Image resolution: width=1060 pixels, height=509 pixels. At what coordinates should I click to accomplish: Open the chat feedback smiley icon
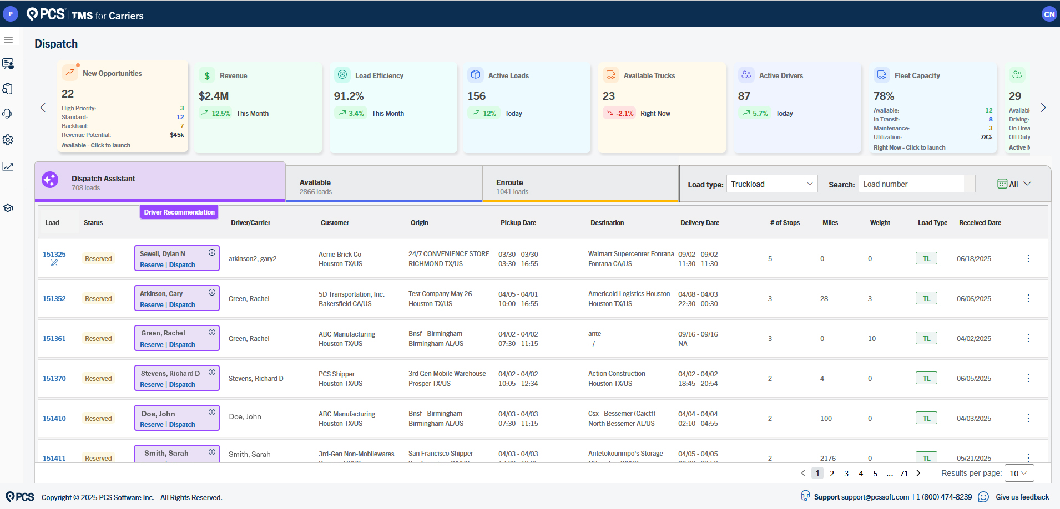point(984,497)
